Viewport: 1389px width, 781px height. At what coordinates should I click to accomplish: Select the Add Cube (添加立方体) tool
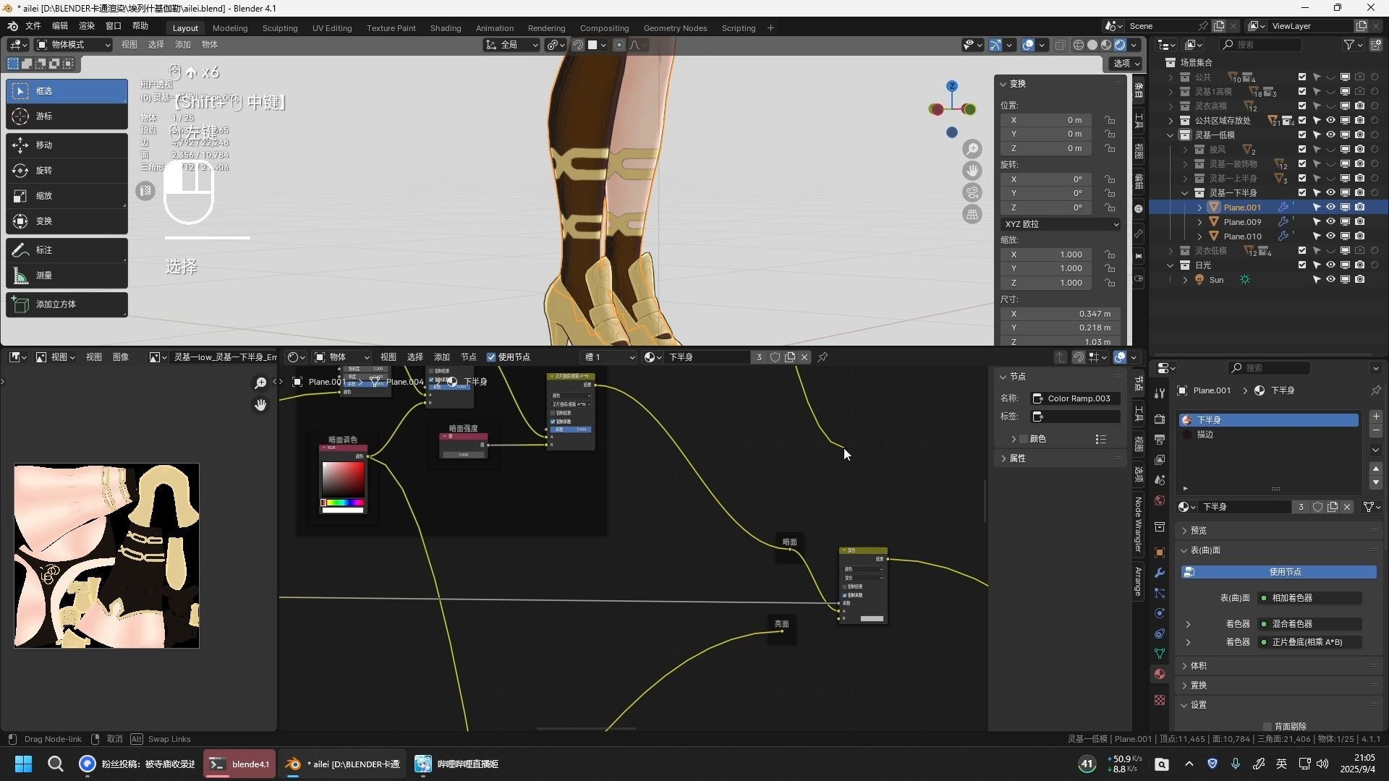click(67, 304)
